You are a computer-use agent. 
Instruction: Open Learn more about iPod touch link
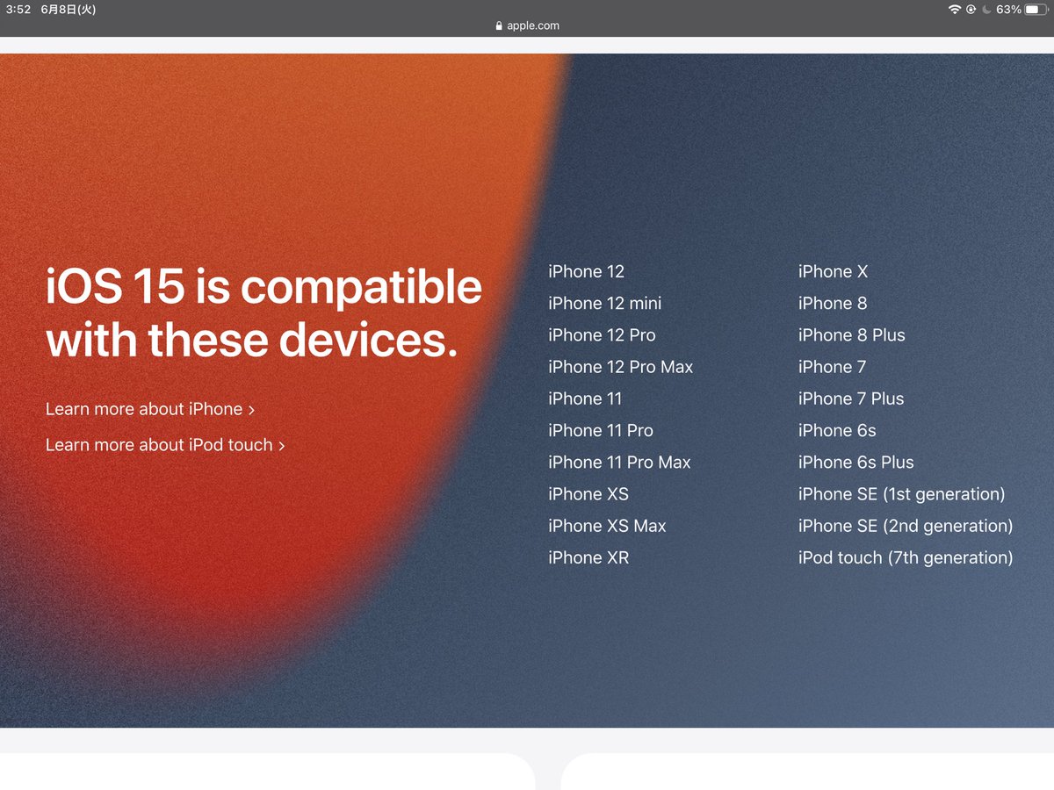165,445
